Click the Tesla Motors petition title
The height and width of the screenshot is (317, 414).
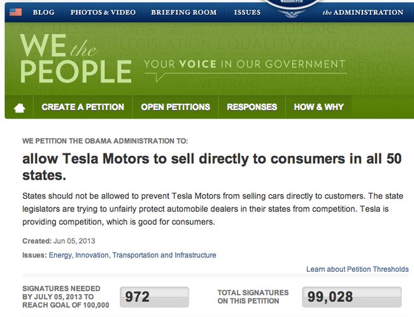212,167
